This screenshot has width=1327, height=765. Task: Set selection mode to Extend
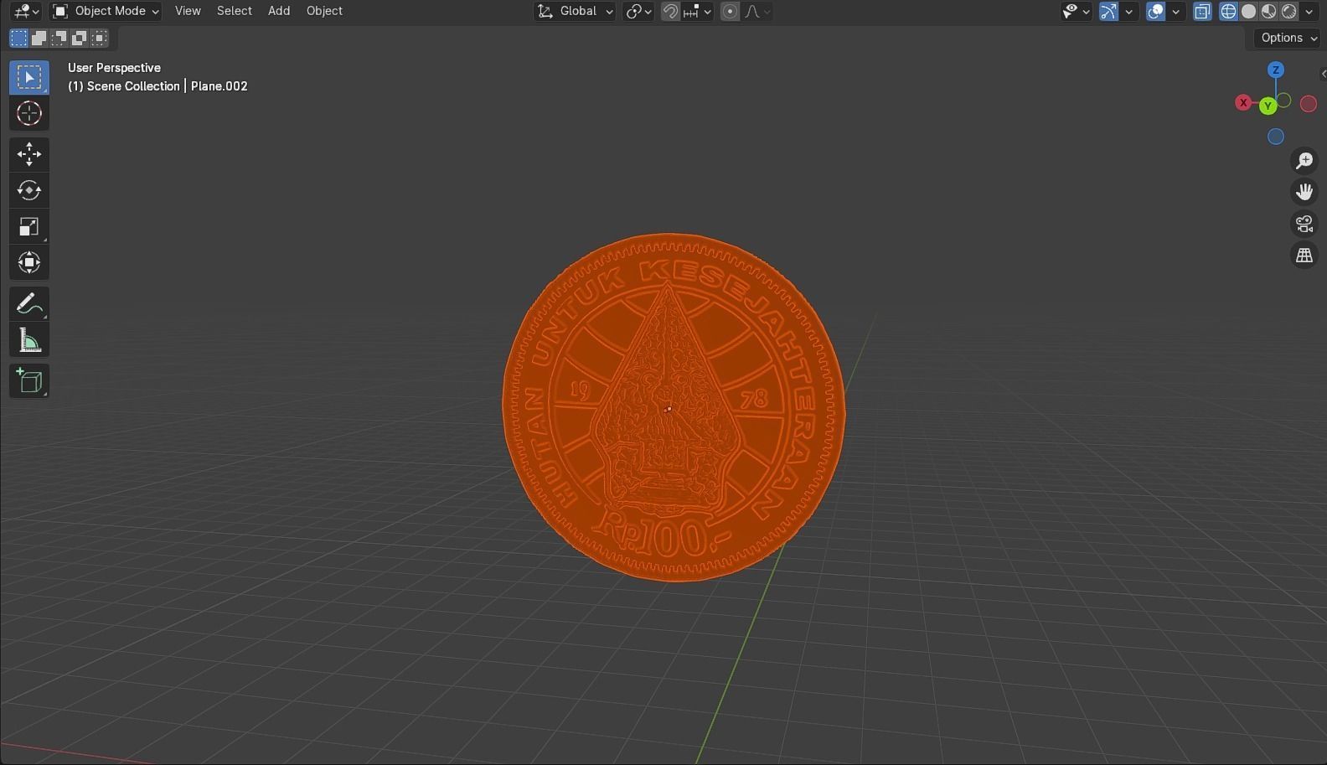point(39,38)
